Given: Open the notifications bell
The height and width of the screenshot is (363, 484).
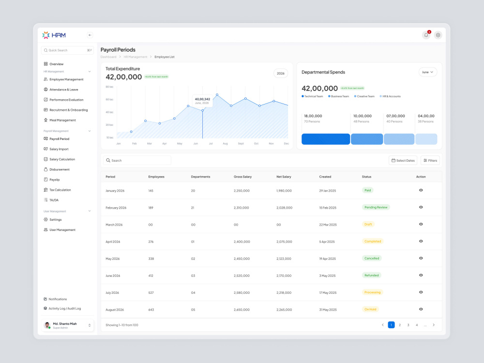Looking at the screenshot, I should pyautogui.click(x=426, y=35).
